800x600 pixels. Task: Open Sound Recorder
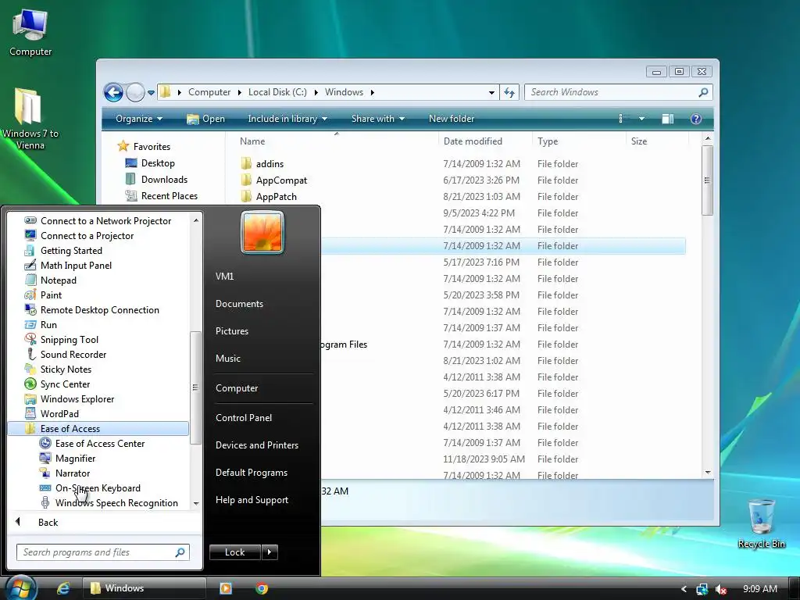pyautogui.click(x=73, y=355)
